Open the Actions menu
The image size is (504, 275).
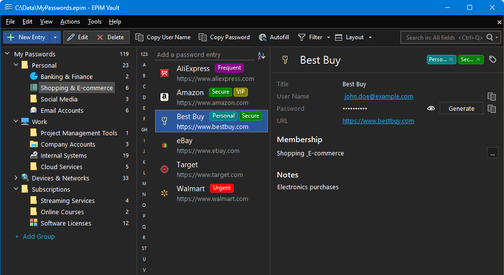click(70, 22)
